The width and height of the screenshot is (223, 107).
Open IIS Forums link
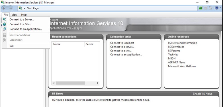(174, 51)
